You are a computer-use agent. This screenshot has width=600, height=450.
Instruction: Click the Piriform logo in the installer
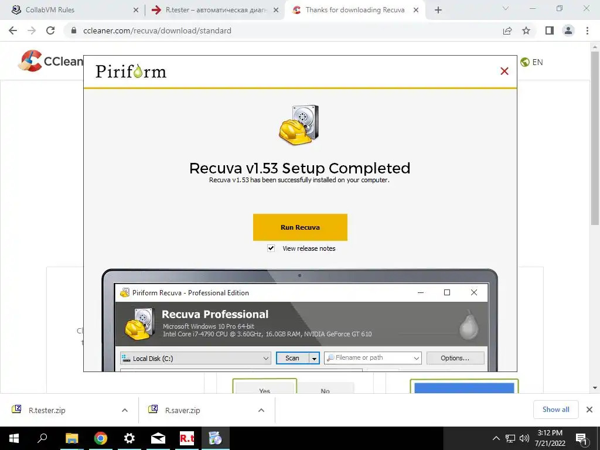pos(131,71)
